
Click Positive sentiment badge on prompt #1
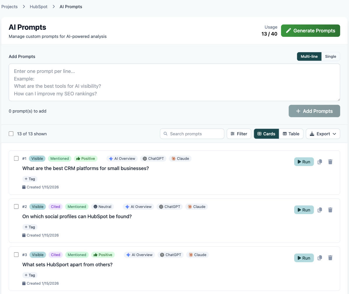coord(86,159)
